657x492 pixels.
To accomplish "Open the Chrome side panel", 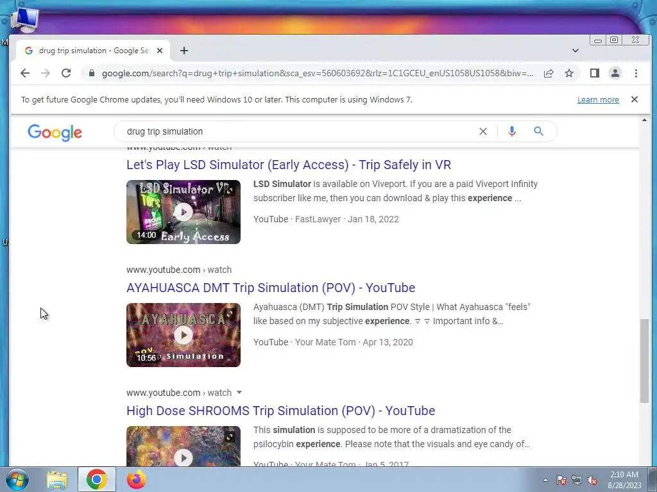I will [x=594, y=73].
